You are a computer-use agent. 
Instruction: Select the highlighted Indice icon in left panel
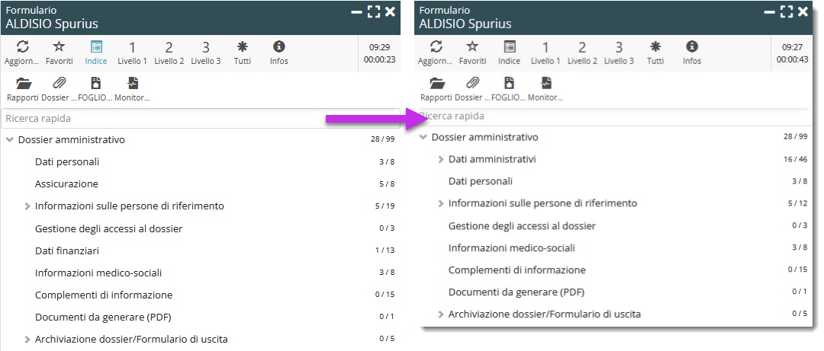[x=96, y=47]
